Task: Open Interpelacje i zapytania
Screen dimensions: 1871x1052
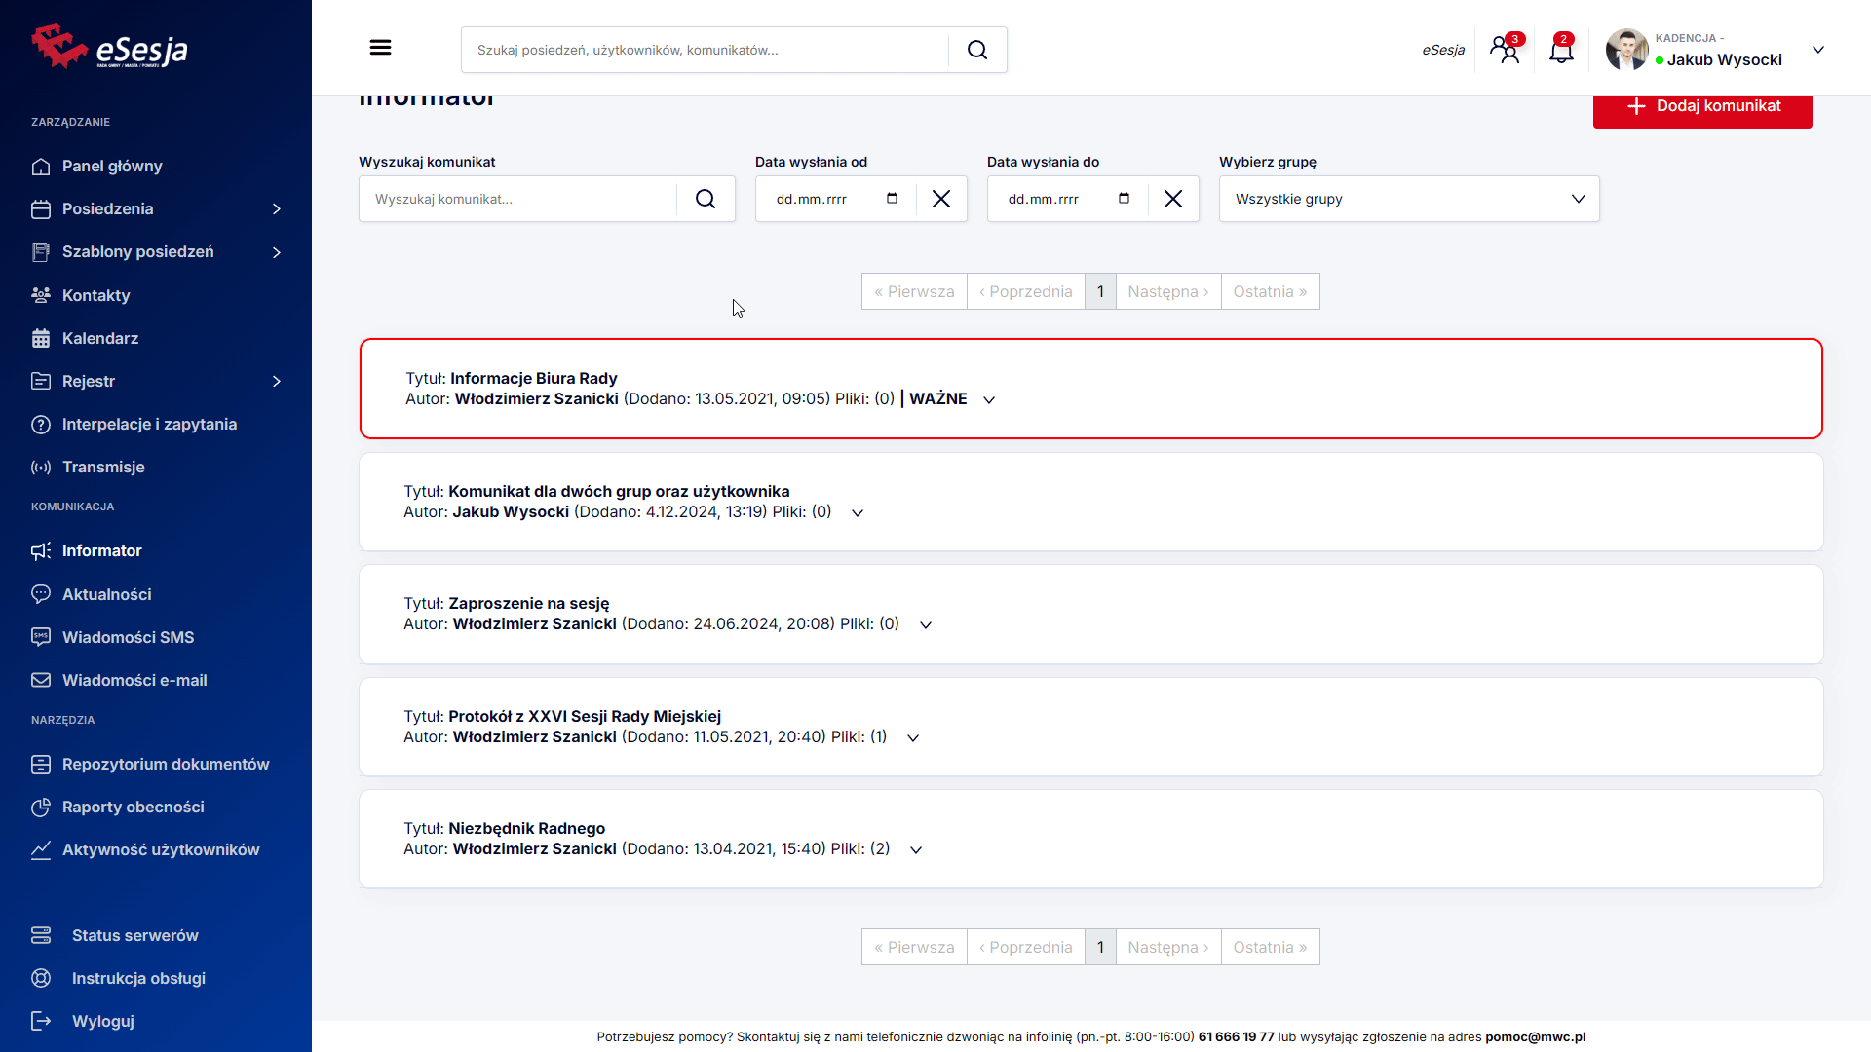Action: 149,425
